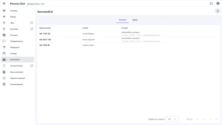This screenshot has width=222, height=125.
Task: Go to first page of table
Action: [x=197, y=119]
